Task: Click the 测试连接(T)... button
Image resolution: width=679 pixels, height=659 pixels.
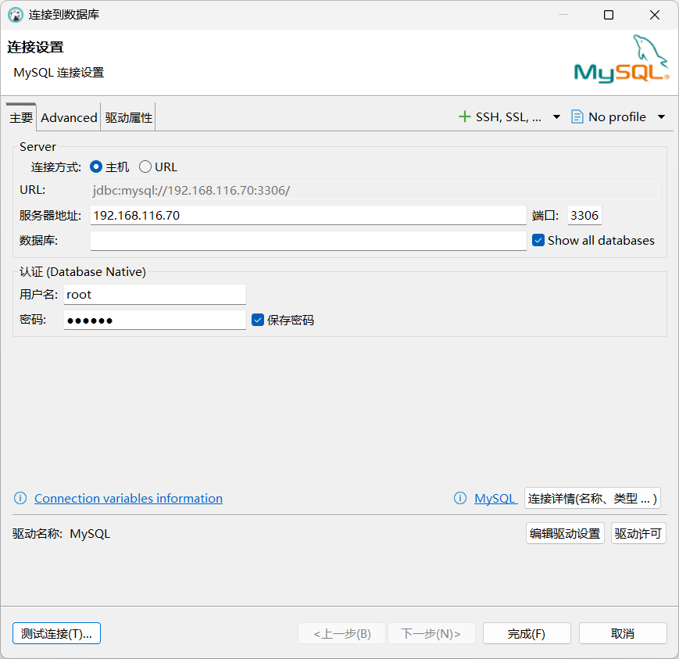Action: [57, 633]
